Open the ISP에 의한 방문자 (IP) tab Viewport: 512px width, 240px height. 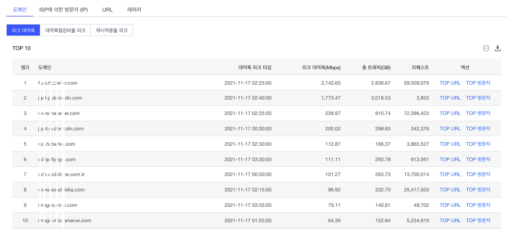click(63, 10)
